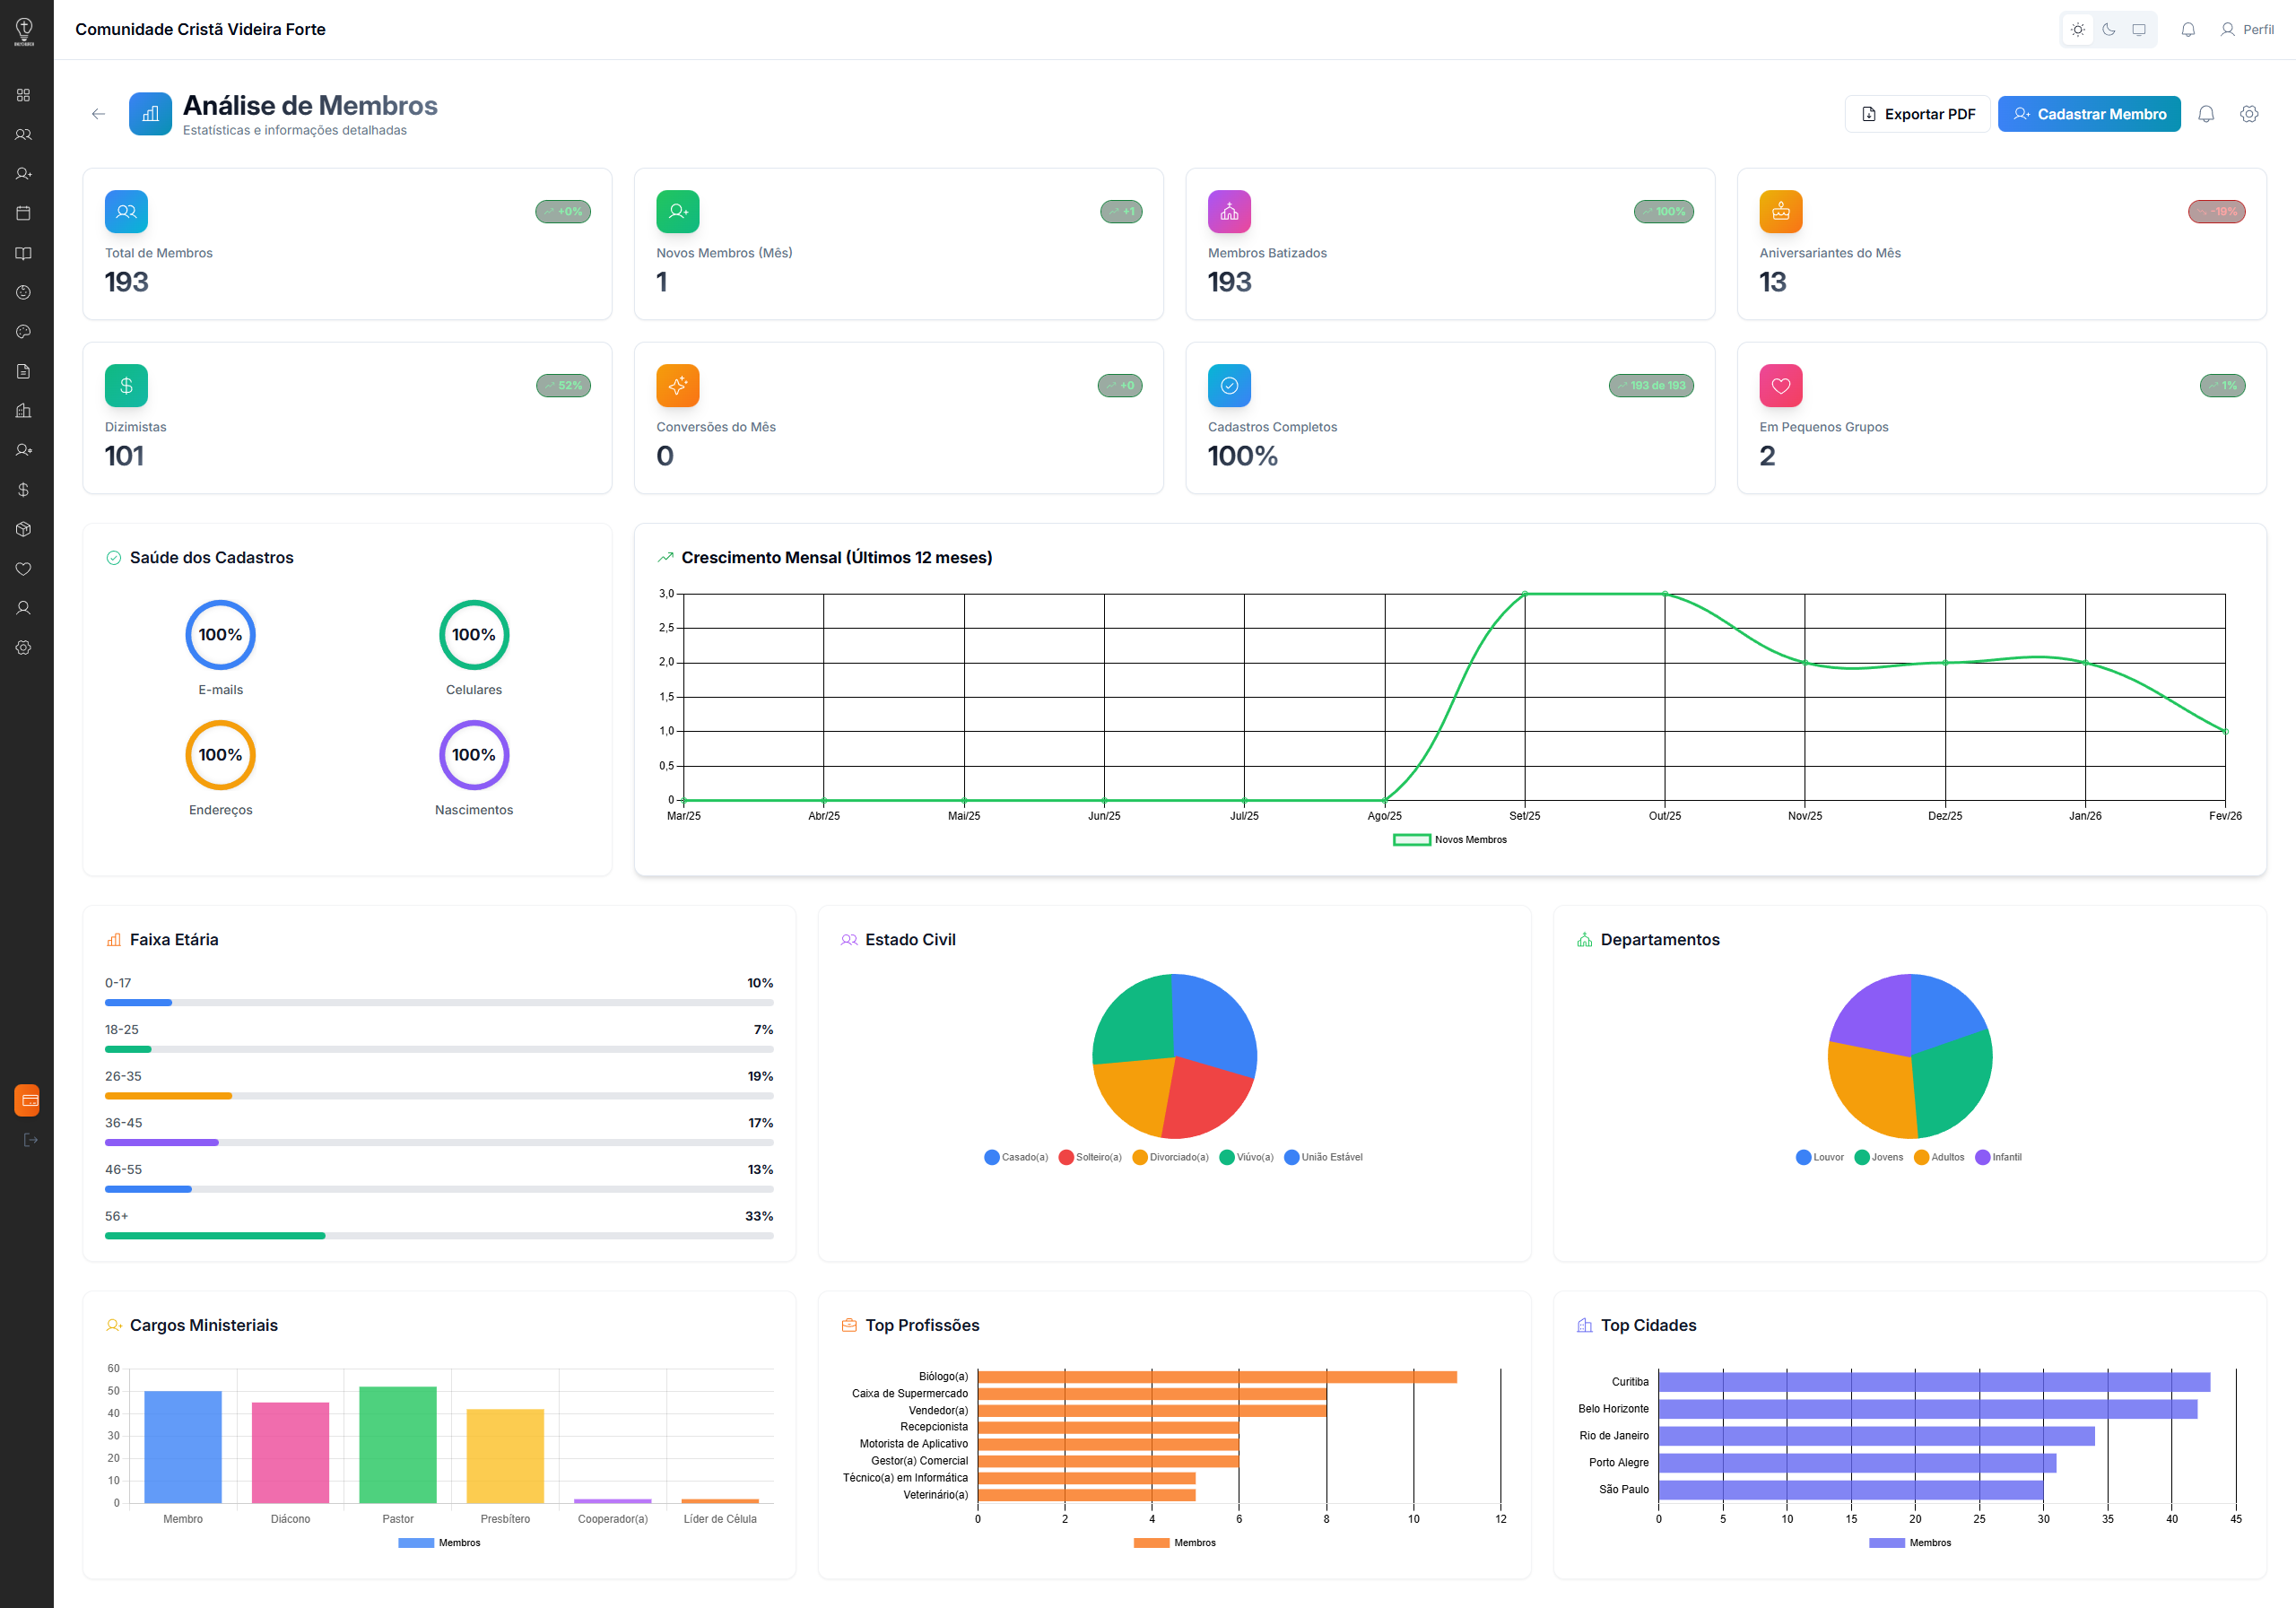Toggle Solteiro(a) legend entry
Screen dimensions: 2296x1608
point(1090,1157)
